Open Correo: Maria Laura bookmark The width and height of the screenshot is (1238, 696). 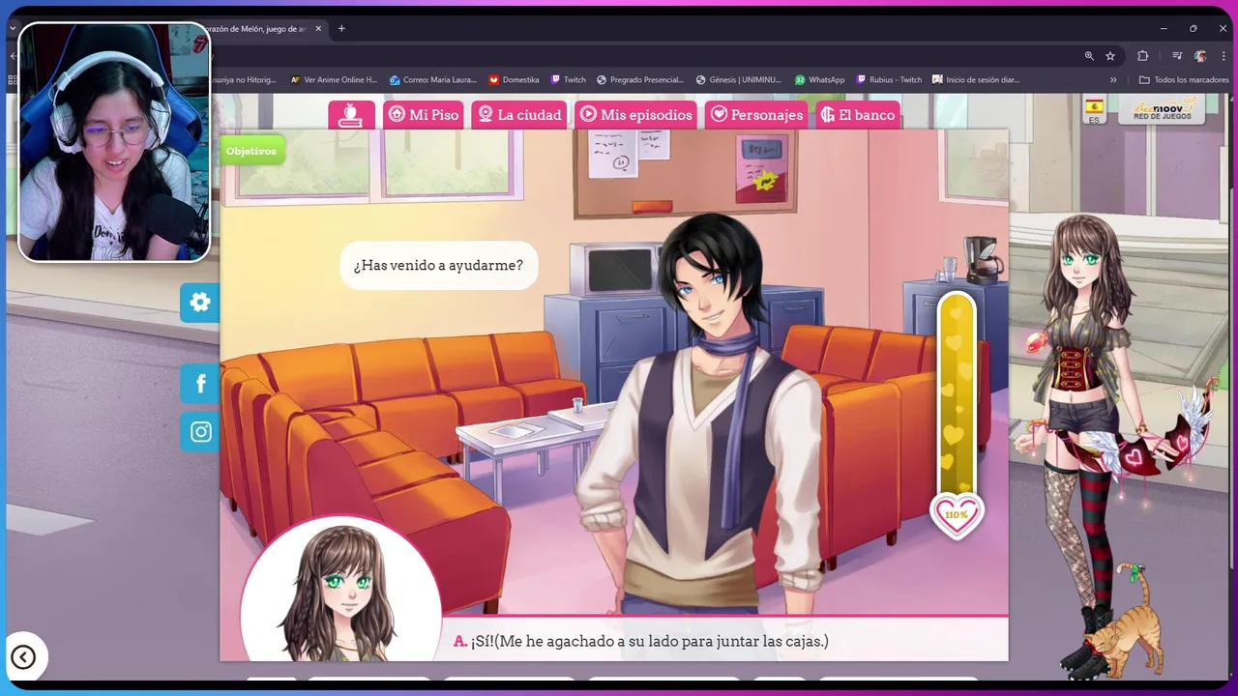pyautogui.click(x=432, y=80)
